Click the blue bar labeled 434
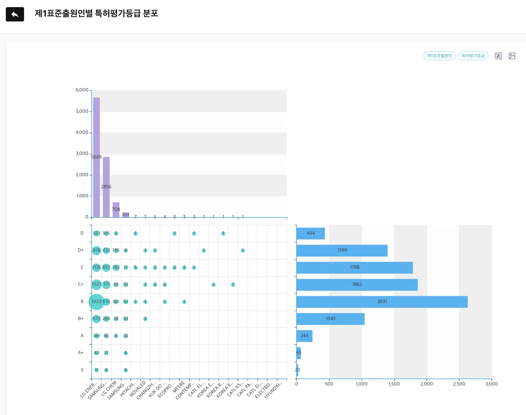The height and width of the screenshot is (415, 526). pyautogui.click(x=310, y=233)
